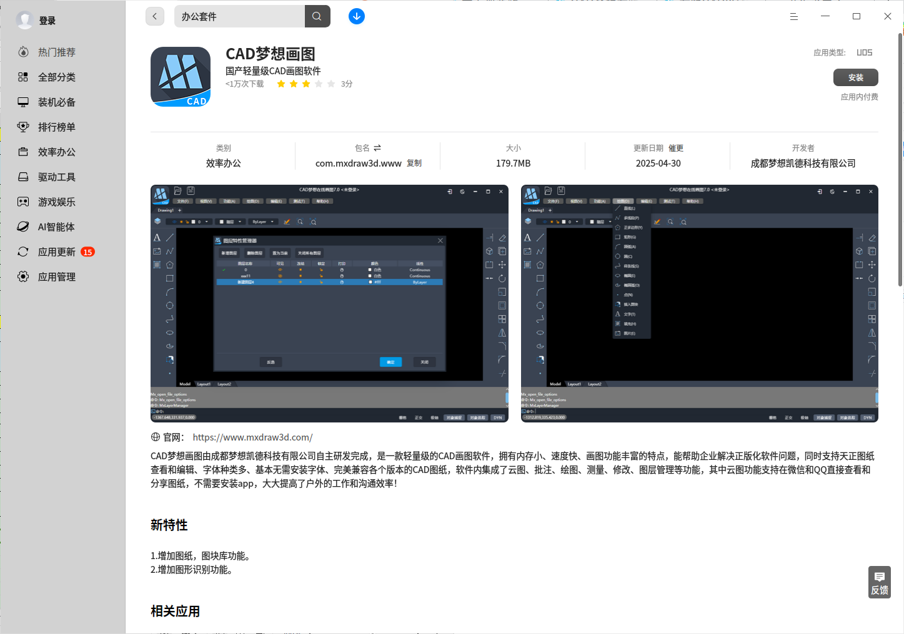Viewport: 904px width, 634px height.
Task: Click 复制 to copy package name
Action: tap(414, 163)
